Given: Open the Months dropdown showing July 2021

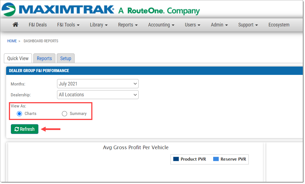Looking at the screenshot, I should click(x=98, y=84).
